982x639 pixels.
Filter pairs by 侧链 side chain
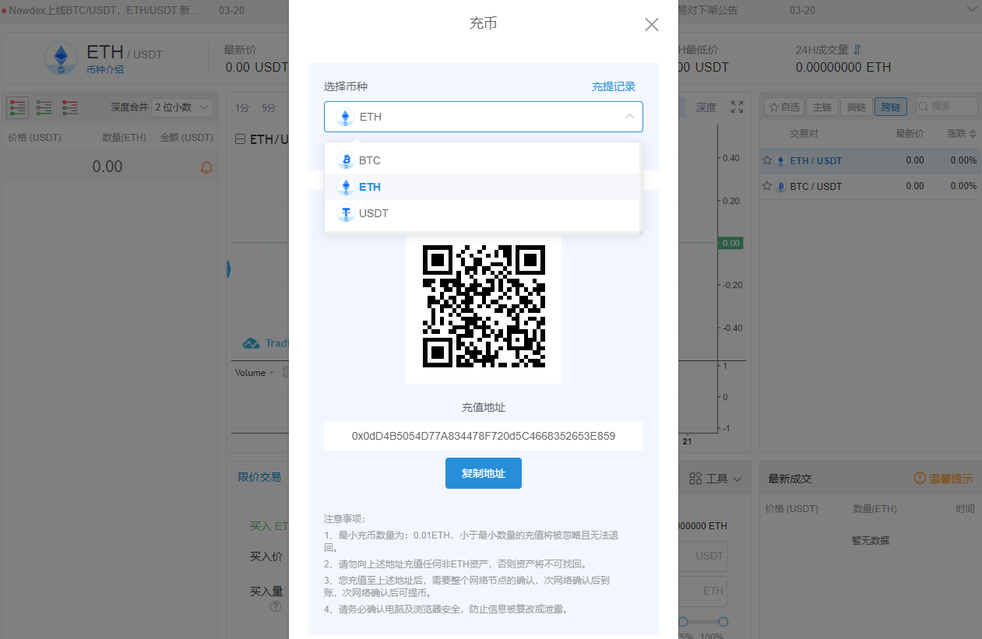(x=856, y=107)
